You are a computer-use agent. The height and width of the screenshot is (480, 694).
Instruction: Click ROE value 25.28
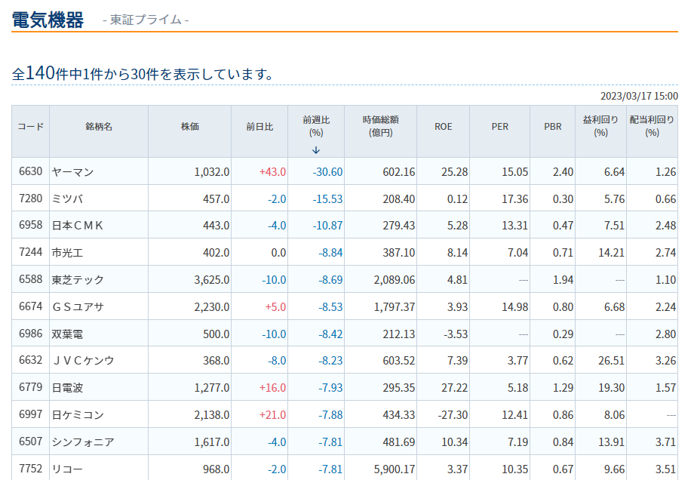coord(455,172)
